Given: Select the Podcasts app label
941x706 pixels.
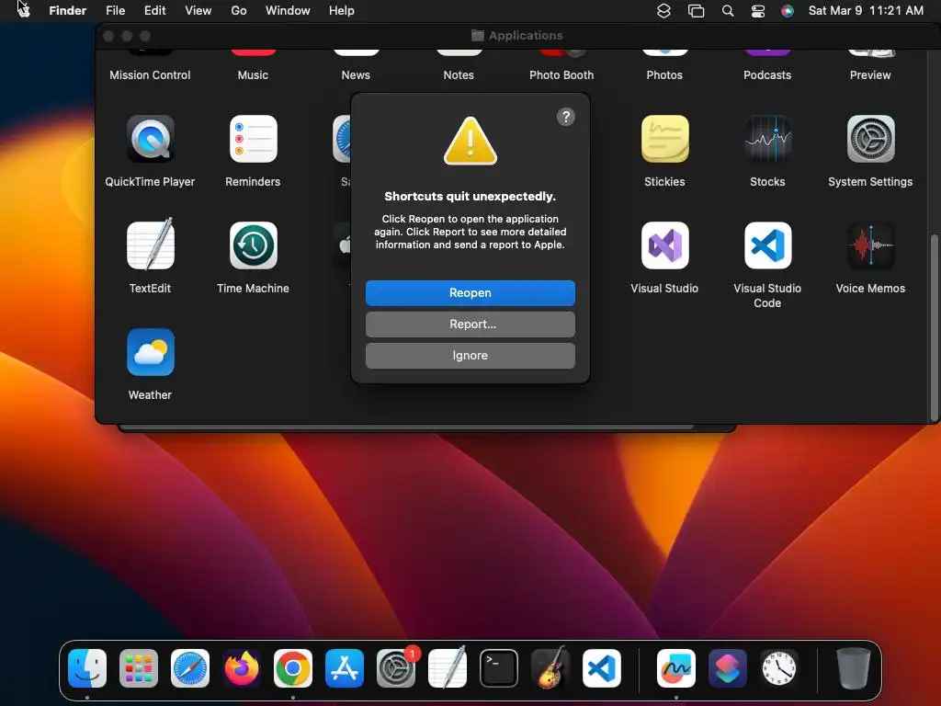Looking at the screenshot, I should (x=767, y=75).
